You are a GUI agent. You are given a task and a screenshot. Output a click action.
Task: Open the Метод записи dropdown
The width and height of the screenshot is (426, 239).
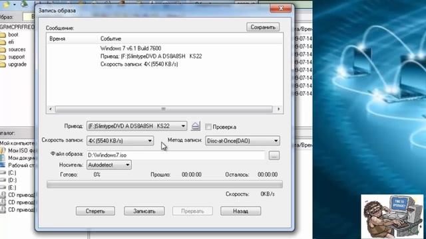pyautogui.click(x=242, y=141)
